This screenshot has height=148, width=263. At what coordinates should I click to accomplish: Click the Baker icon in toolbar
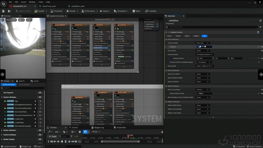pyautogui.click(x=136, y=11)
